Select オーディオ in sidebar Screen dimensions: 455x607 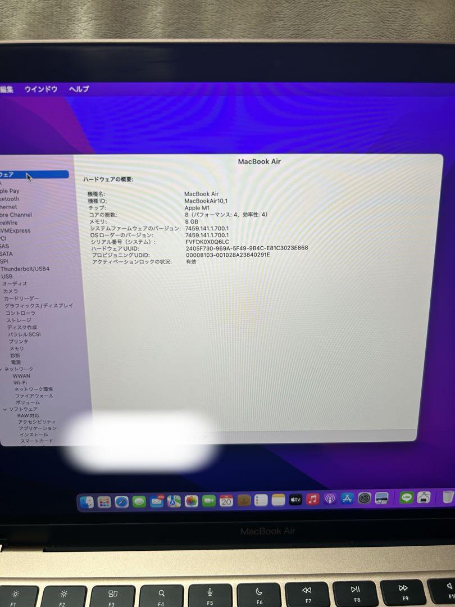(15, 284)
